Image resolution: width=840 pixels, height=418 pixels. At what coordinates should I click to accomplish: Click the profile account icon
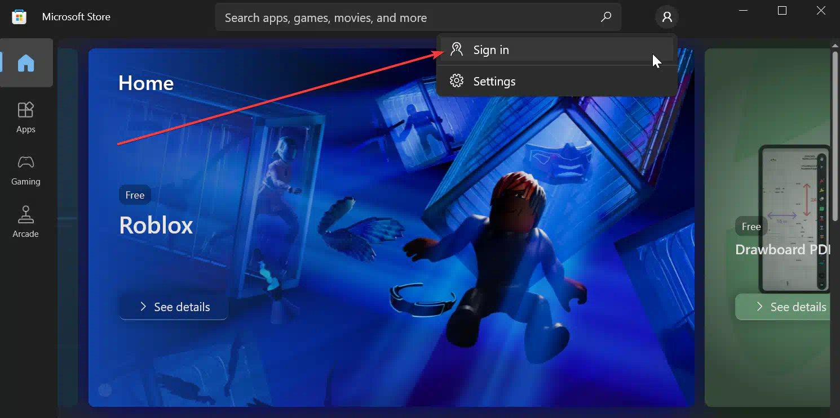click(x=667, y=17)
